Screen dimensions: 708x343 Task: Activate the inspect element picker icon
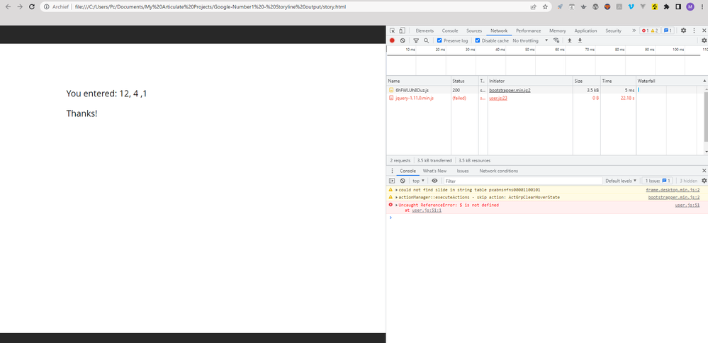(x=392, y=30)
